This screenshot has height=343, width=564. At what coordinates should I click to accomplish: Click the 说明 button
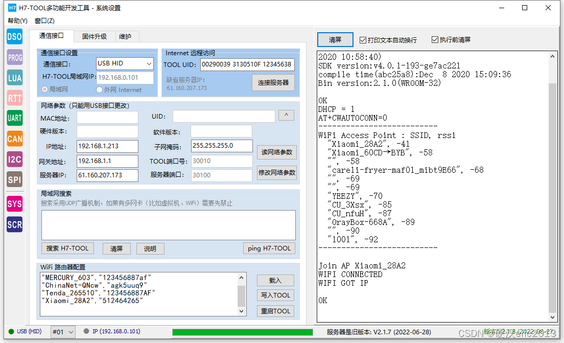point(150,249)
